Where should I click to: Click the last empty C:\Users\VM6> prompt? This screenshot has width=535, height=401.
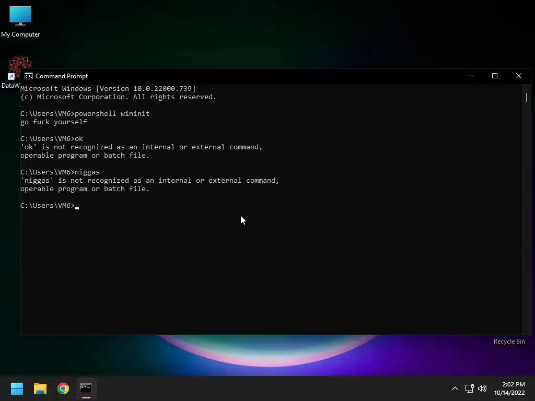[50, 206]
